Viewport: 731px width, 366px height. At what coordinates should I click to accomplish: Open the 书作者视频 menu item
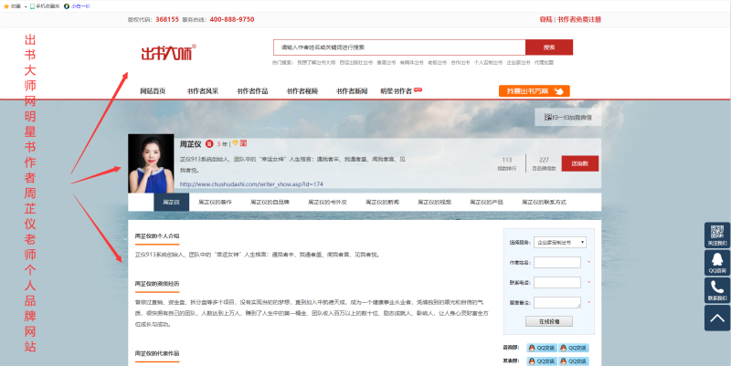[302, 91]
